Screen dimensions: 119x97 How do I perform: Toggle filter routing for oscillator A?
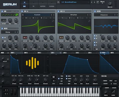coord(95,36)
